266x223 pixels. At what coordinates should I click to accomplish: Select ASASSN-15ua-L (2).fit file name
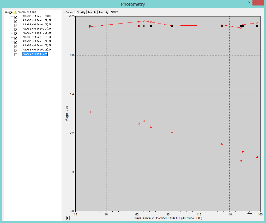37,20
